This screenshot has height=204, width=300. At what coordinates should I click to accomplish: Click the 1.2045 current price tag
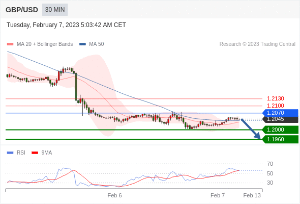280,119
